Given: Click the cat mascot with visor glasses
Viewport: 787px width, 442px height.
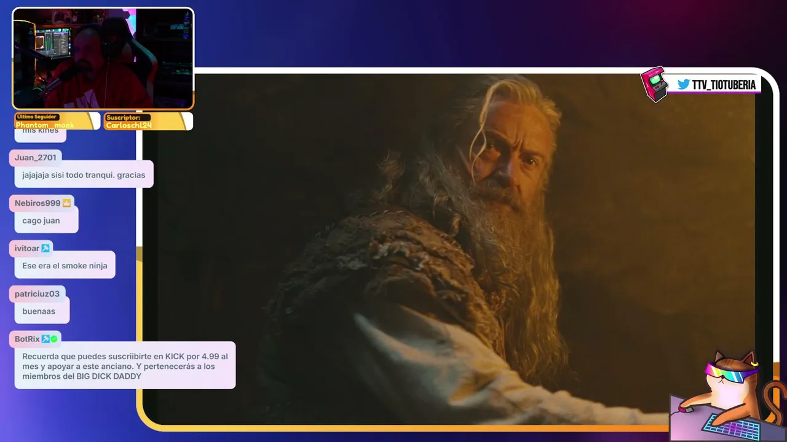Looking at the screenshot, I should (727, 396).
